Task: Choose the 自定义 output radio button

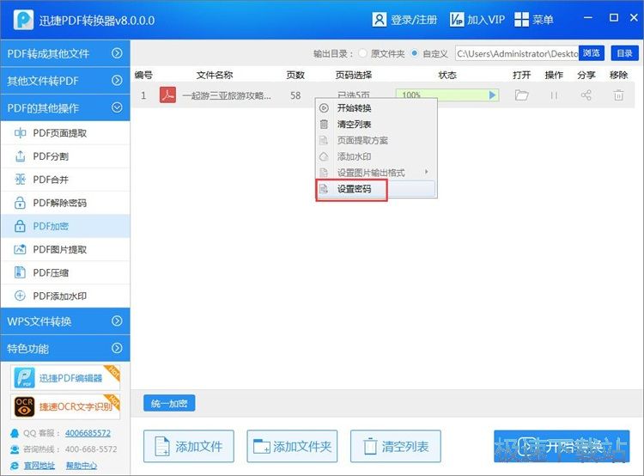Action: (x=415, y=53)
